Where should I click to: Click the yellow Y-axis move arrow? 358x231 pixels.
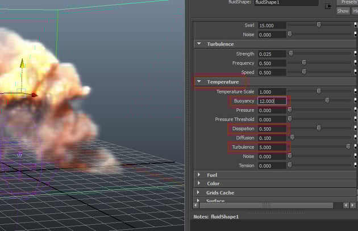click(22, 63)
